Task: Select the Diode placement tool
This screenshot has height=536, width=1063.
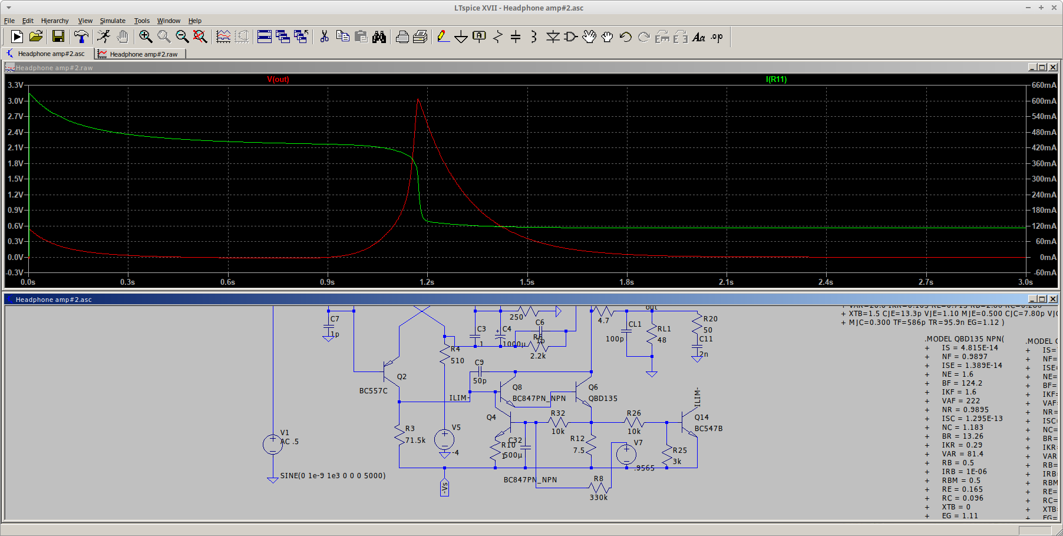Action: (x=553, y=37)
